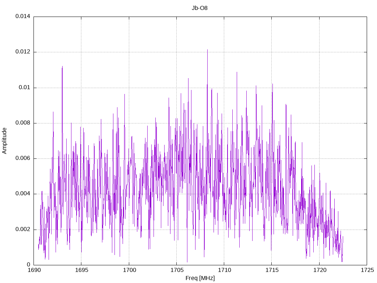
Task: Click the y-axis tick value 0.01
Action: (x=25, y=87)
